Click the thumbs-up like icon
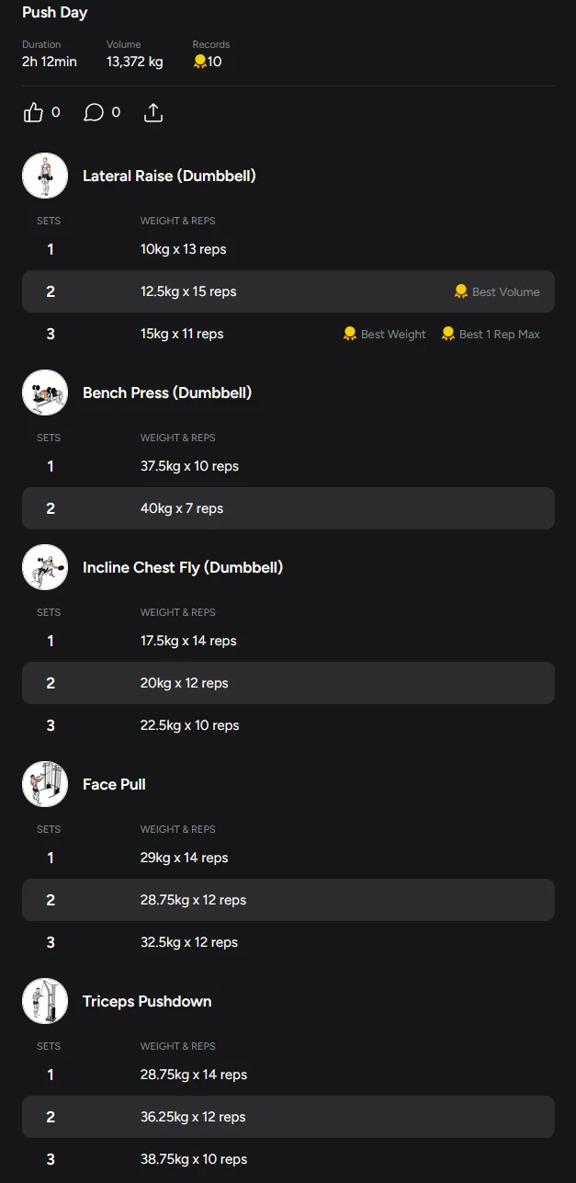The width and height of the screenshot is (576, 1183). click(x=34, y=113)
